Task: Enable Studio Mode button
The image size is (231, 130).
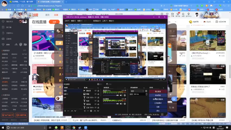Action: coord(158,103)
